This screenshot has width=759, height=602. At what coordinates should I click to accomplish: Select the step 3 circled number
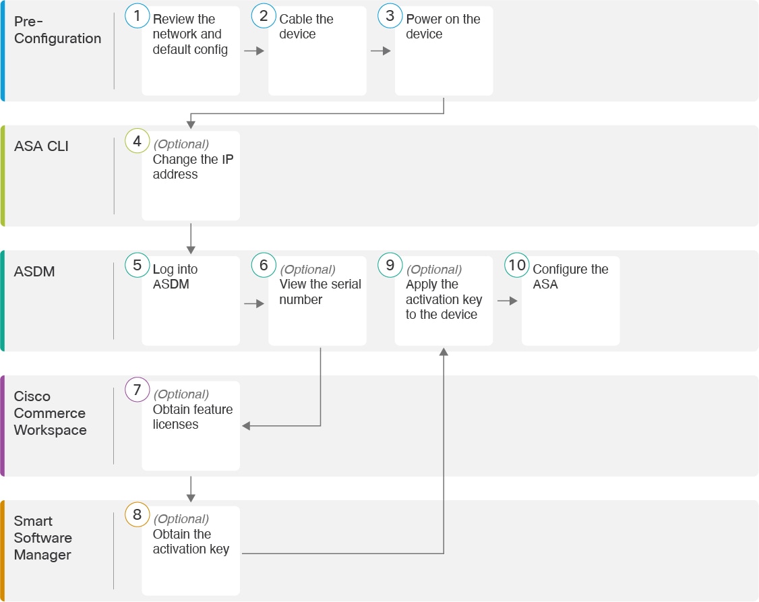[390, 16]
